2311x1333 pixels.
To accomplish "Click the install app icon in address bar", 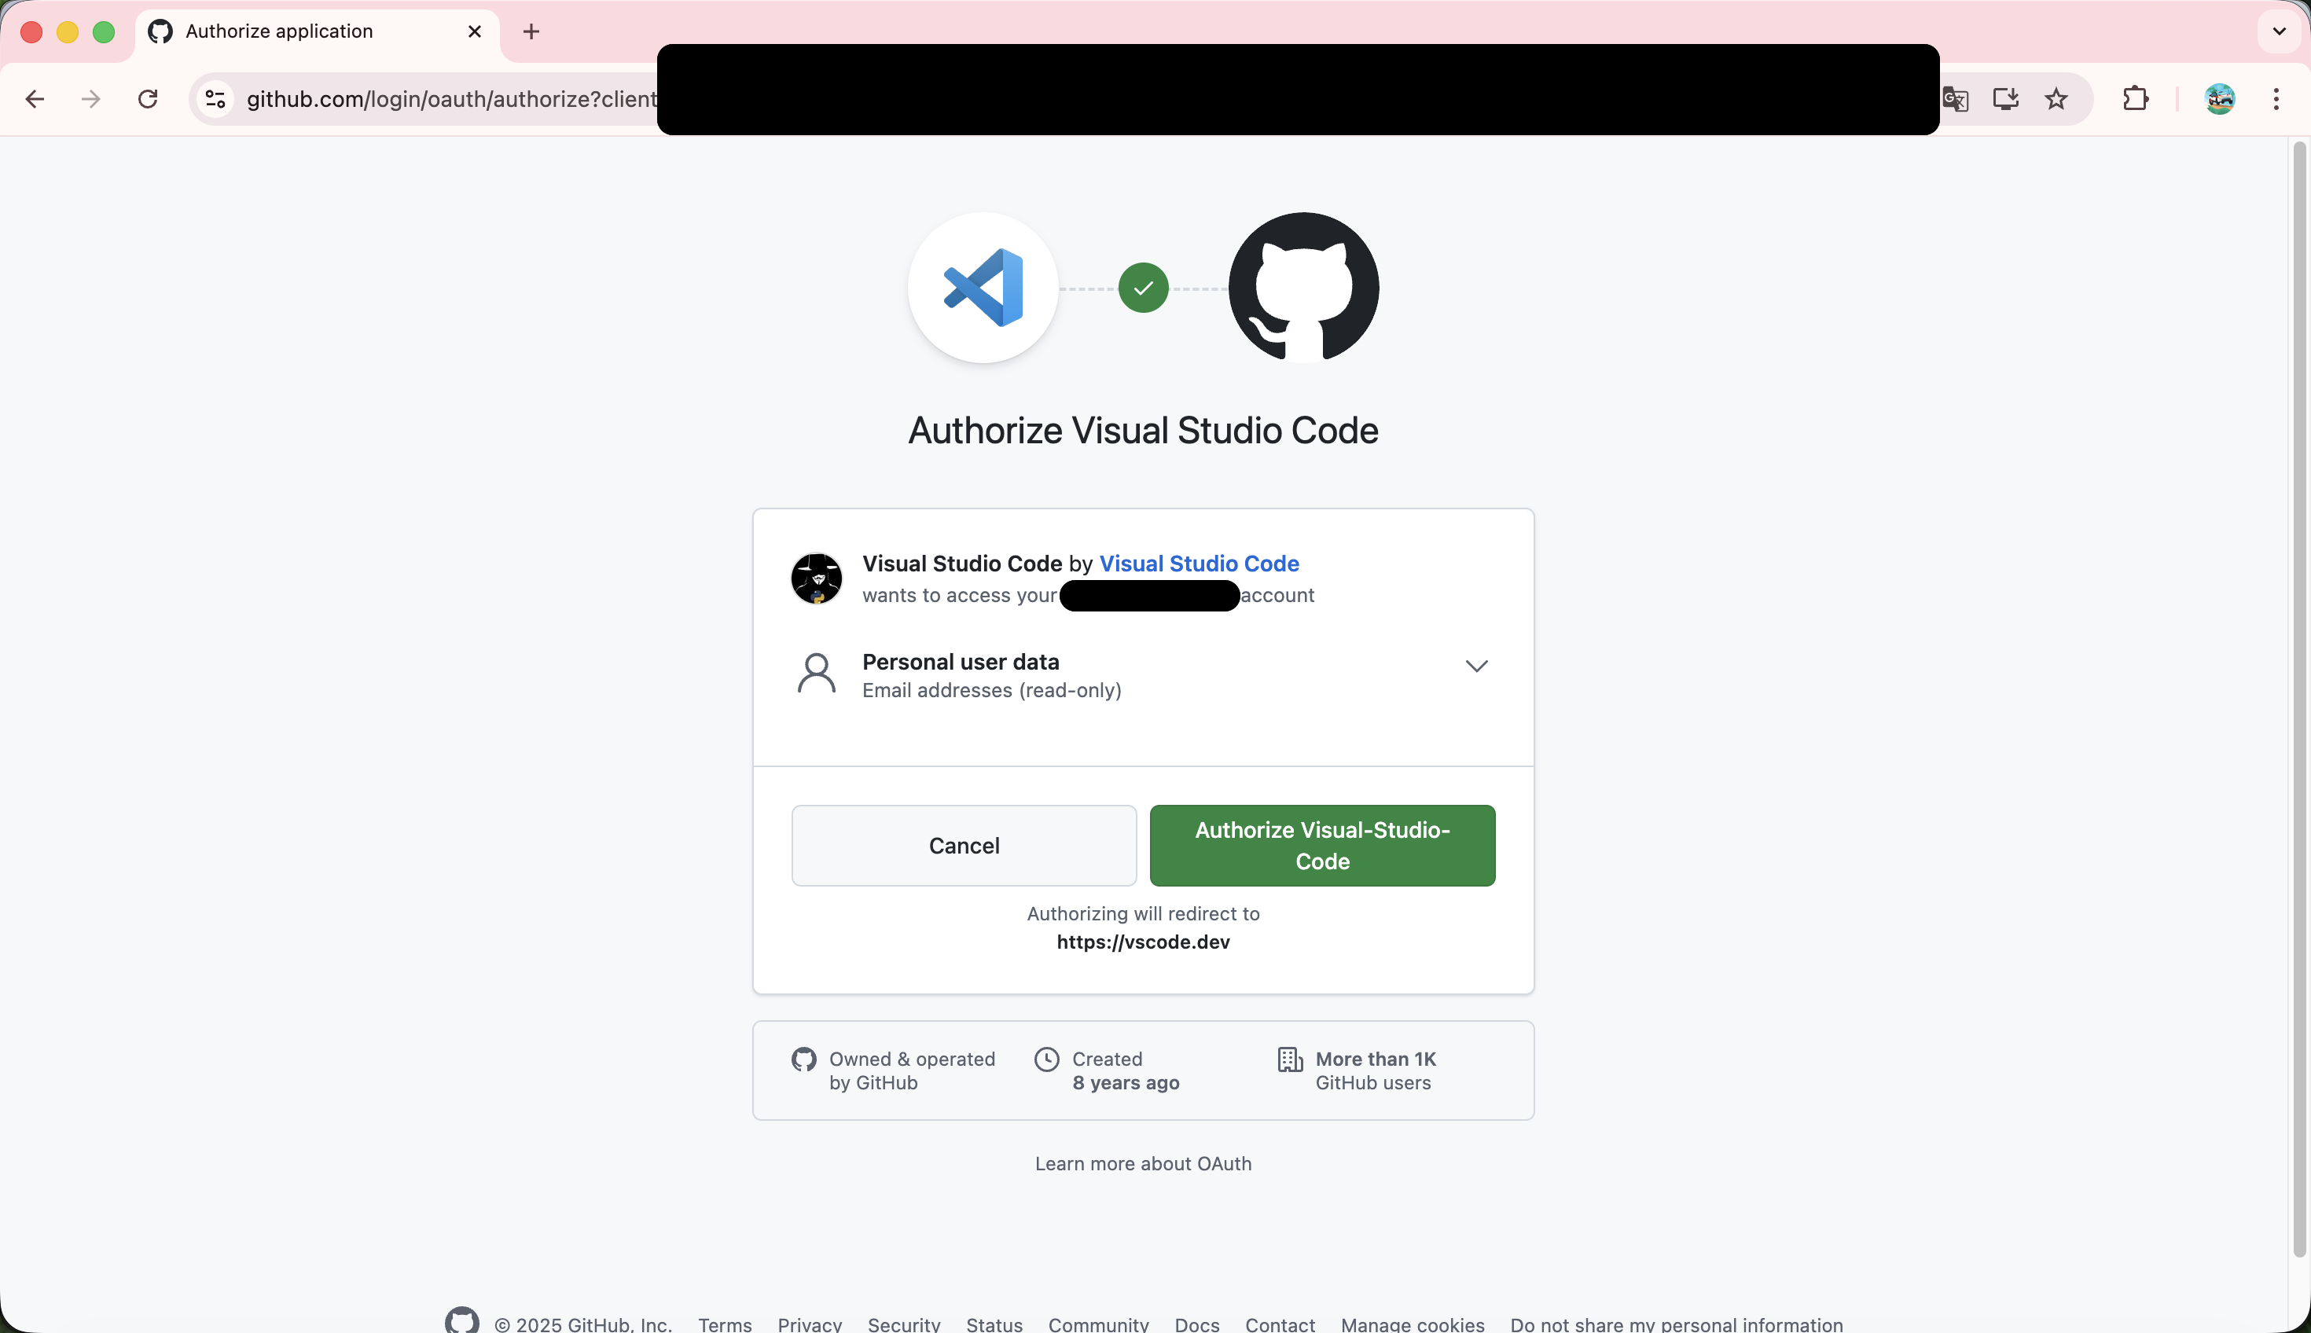I will pos(2005,99).
